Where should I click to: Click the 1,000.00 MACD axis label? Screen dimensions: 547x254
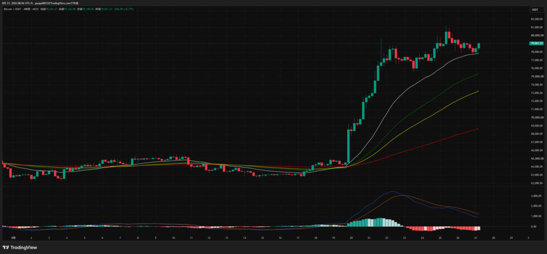(x=536, y=216)
